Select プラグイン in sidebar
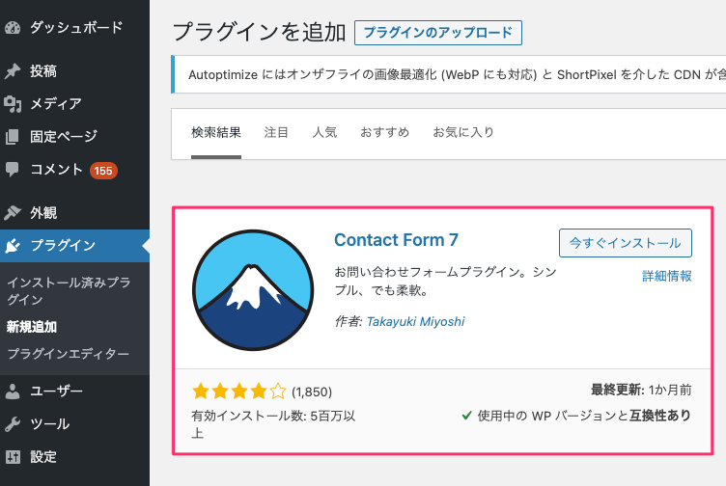The image size is (726, 486). tap(74, 246)
